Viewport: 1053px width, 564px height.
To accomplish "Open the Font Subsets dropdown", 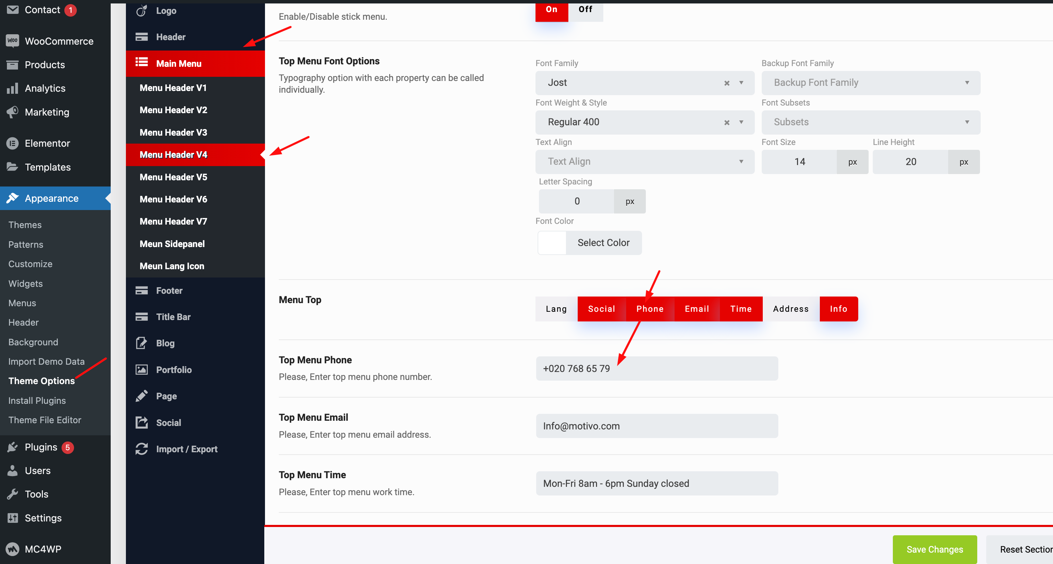I will pos(871,122).
